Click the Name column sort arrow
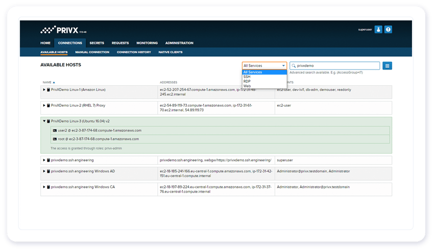The height and width of the screenshot is (251, 434). pos(54,82)
